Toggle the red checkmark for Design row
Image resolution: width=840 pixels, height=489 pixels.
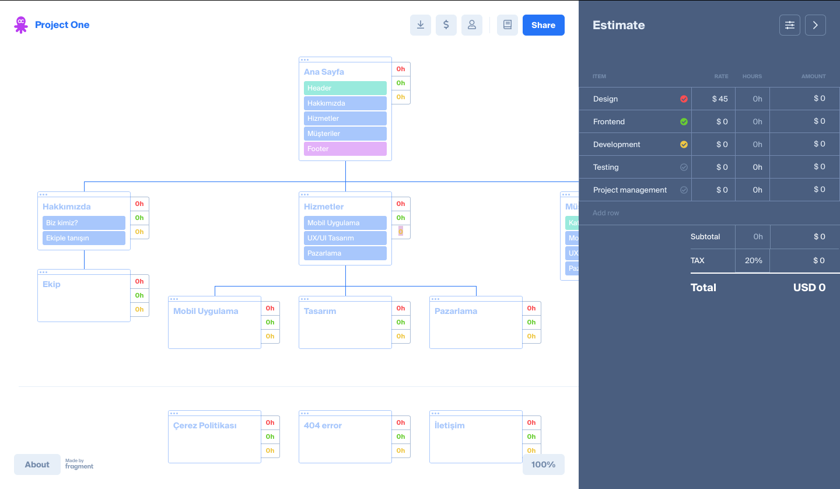(684, 99)
